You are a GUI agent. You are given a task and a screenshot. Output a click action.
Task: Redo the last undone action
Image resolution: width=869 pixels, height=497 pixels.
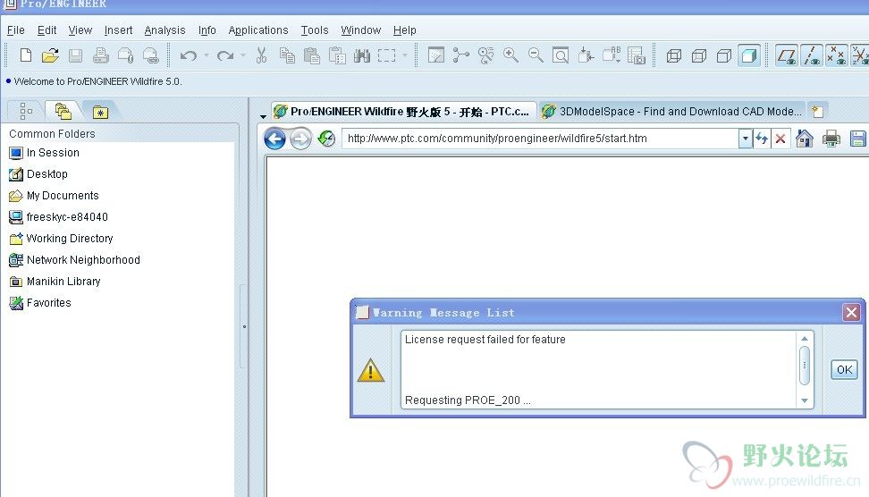coord(225,55)
